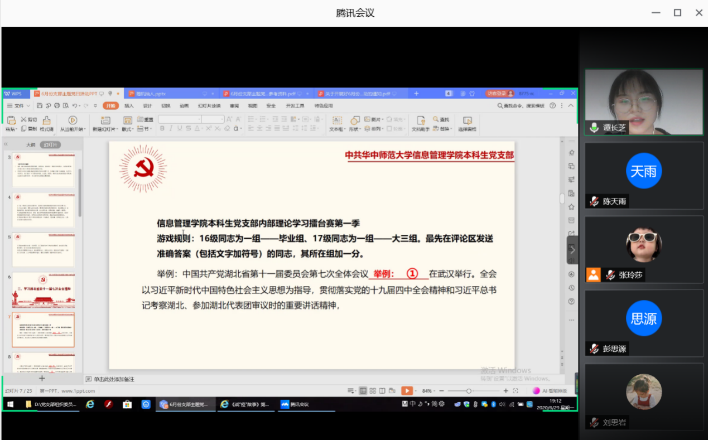Image resolution: width=708 pixels, height=440 pixels.
Task: Click the Selection Pane (选择窗格) icon
Action: point(467,120)
